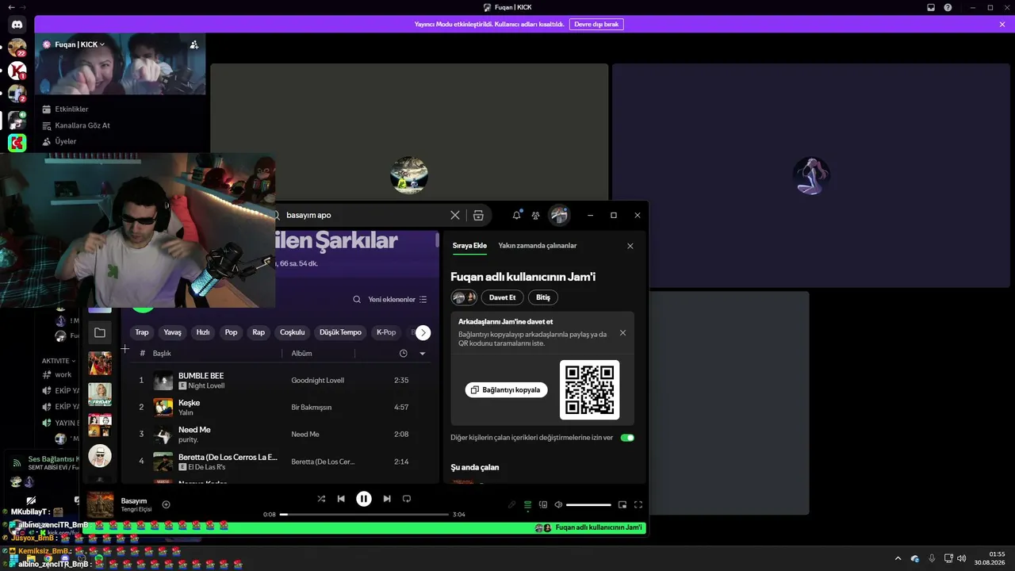The width and height of the screenshot is (1015, 571).
Task: Open the Wi-Fi network icon in system tray
Action: pos(948,558)
